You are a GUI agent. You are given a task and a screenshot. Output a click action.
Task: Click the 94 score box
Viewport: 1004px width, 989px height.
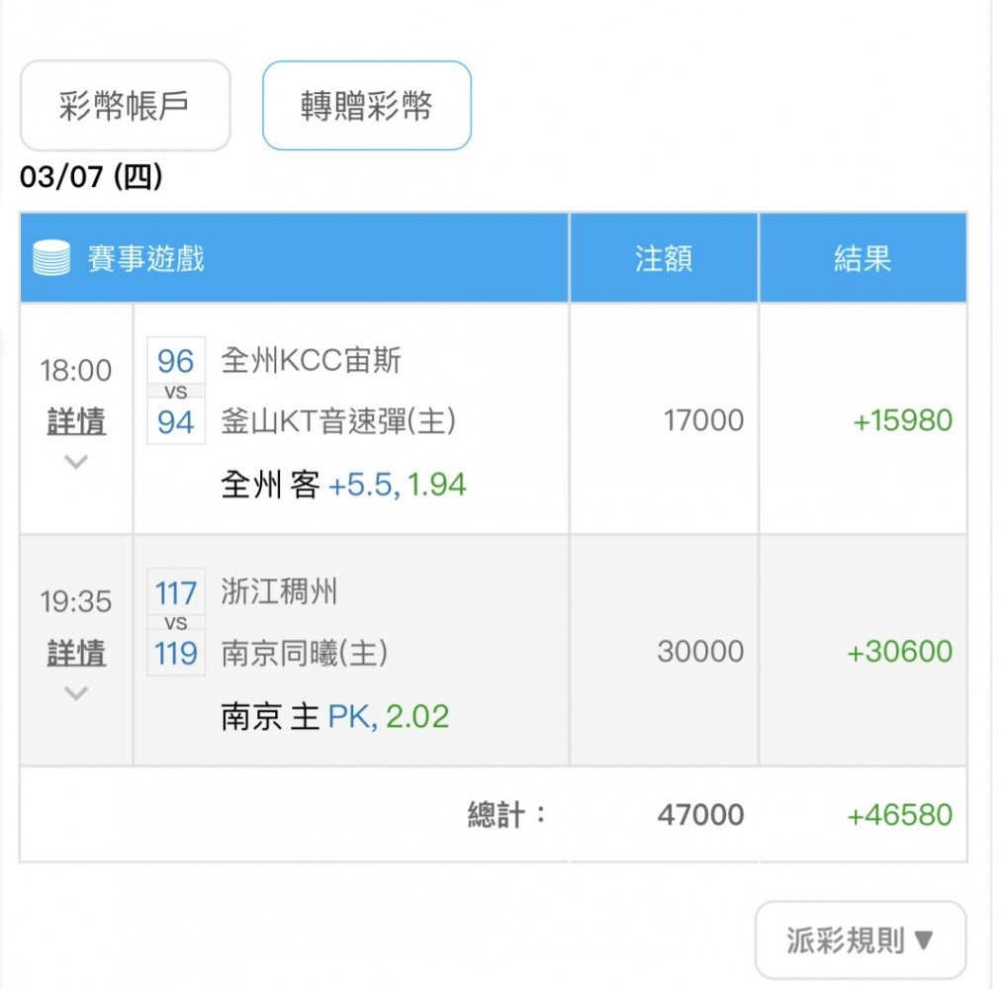[x=176, y=422]
